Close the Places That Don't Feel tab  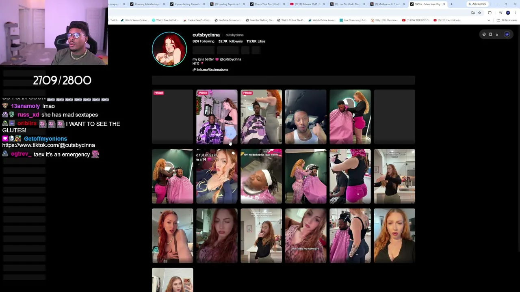click(x=284, y=4)
